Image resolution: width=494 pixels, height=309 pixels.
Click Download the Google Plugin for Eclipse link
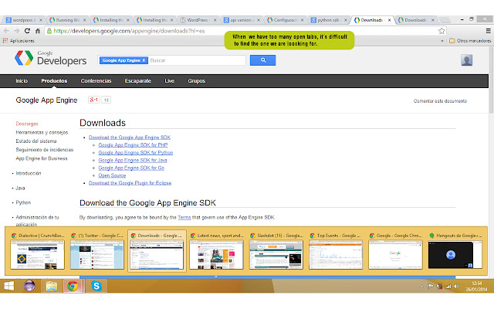130,183
